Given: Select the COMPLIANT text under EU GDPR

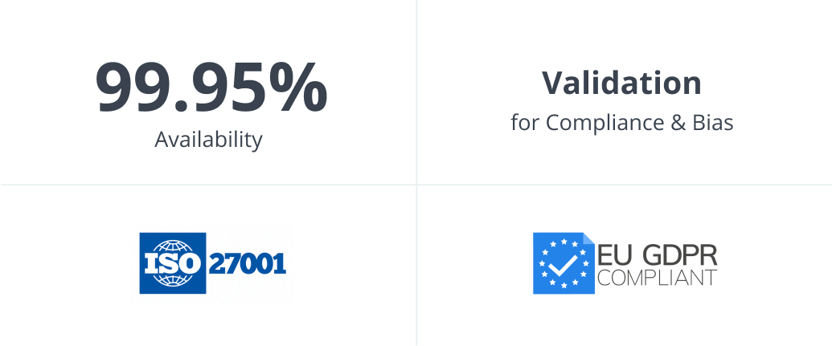Looking at the screenshot, I should [x=657, y=279].
